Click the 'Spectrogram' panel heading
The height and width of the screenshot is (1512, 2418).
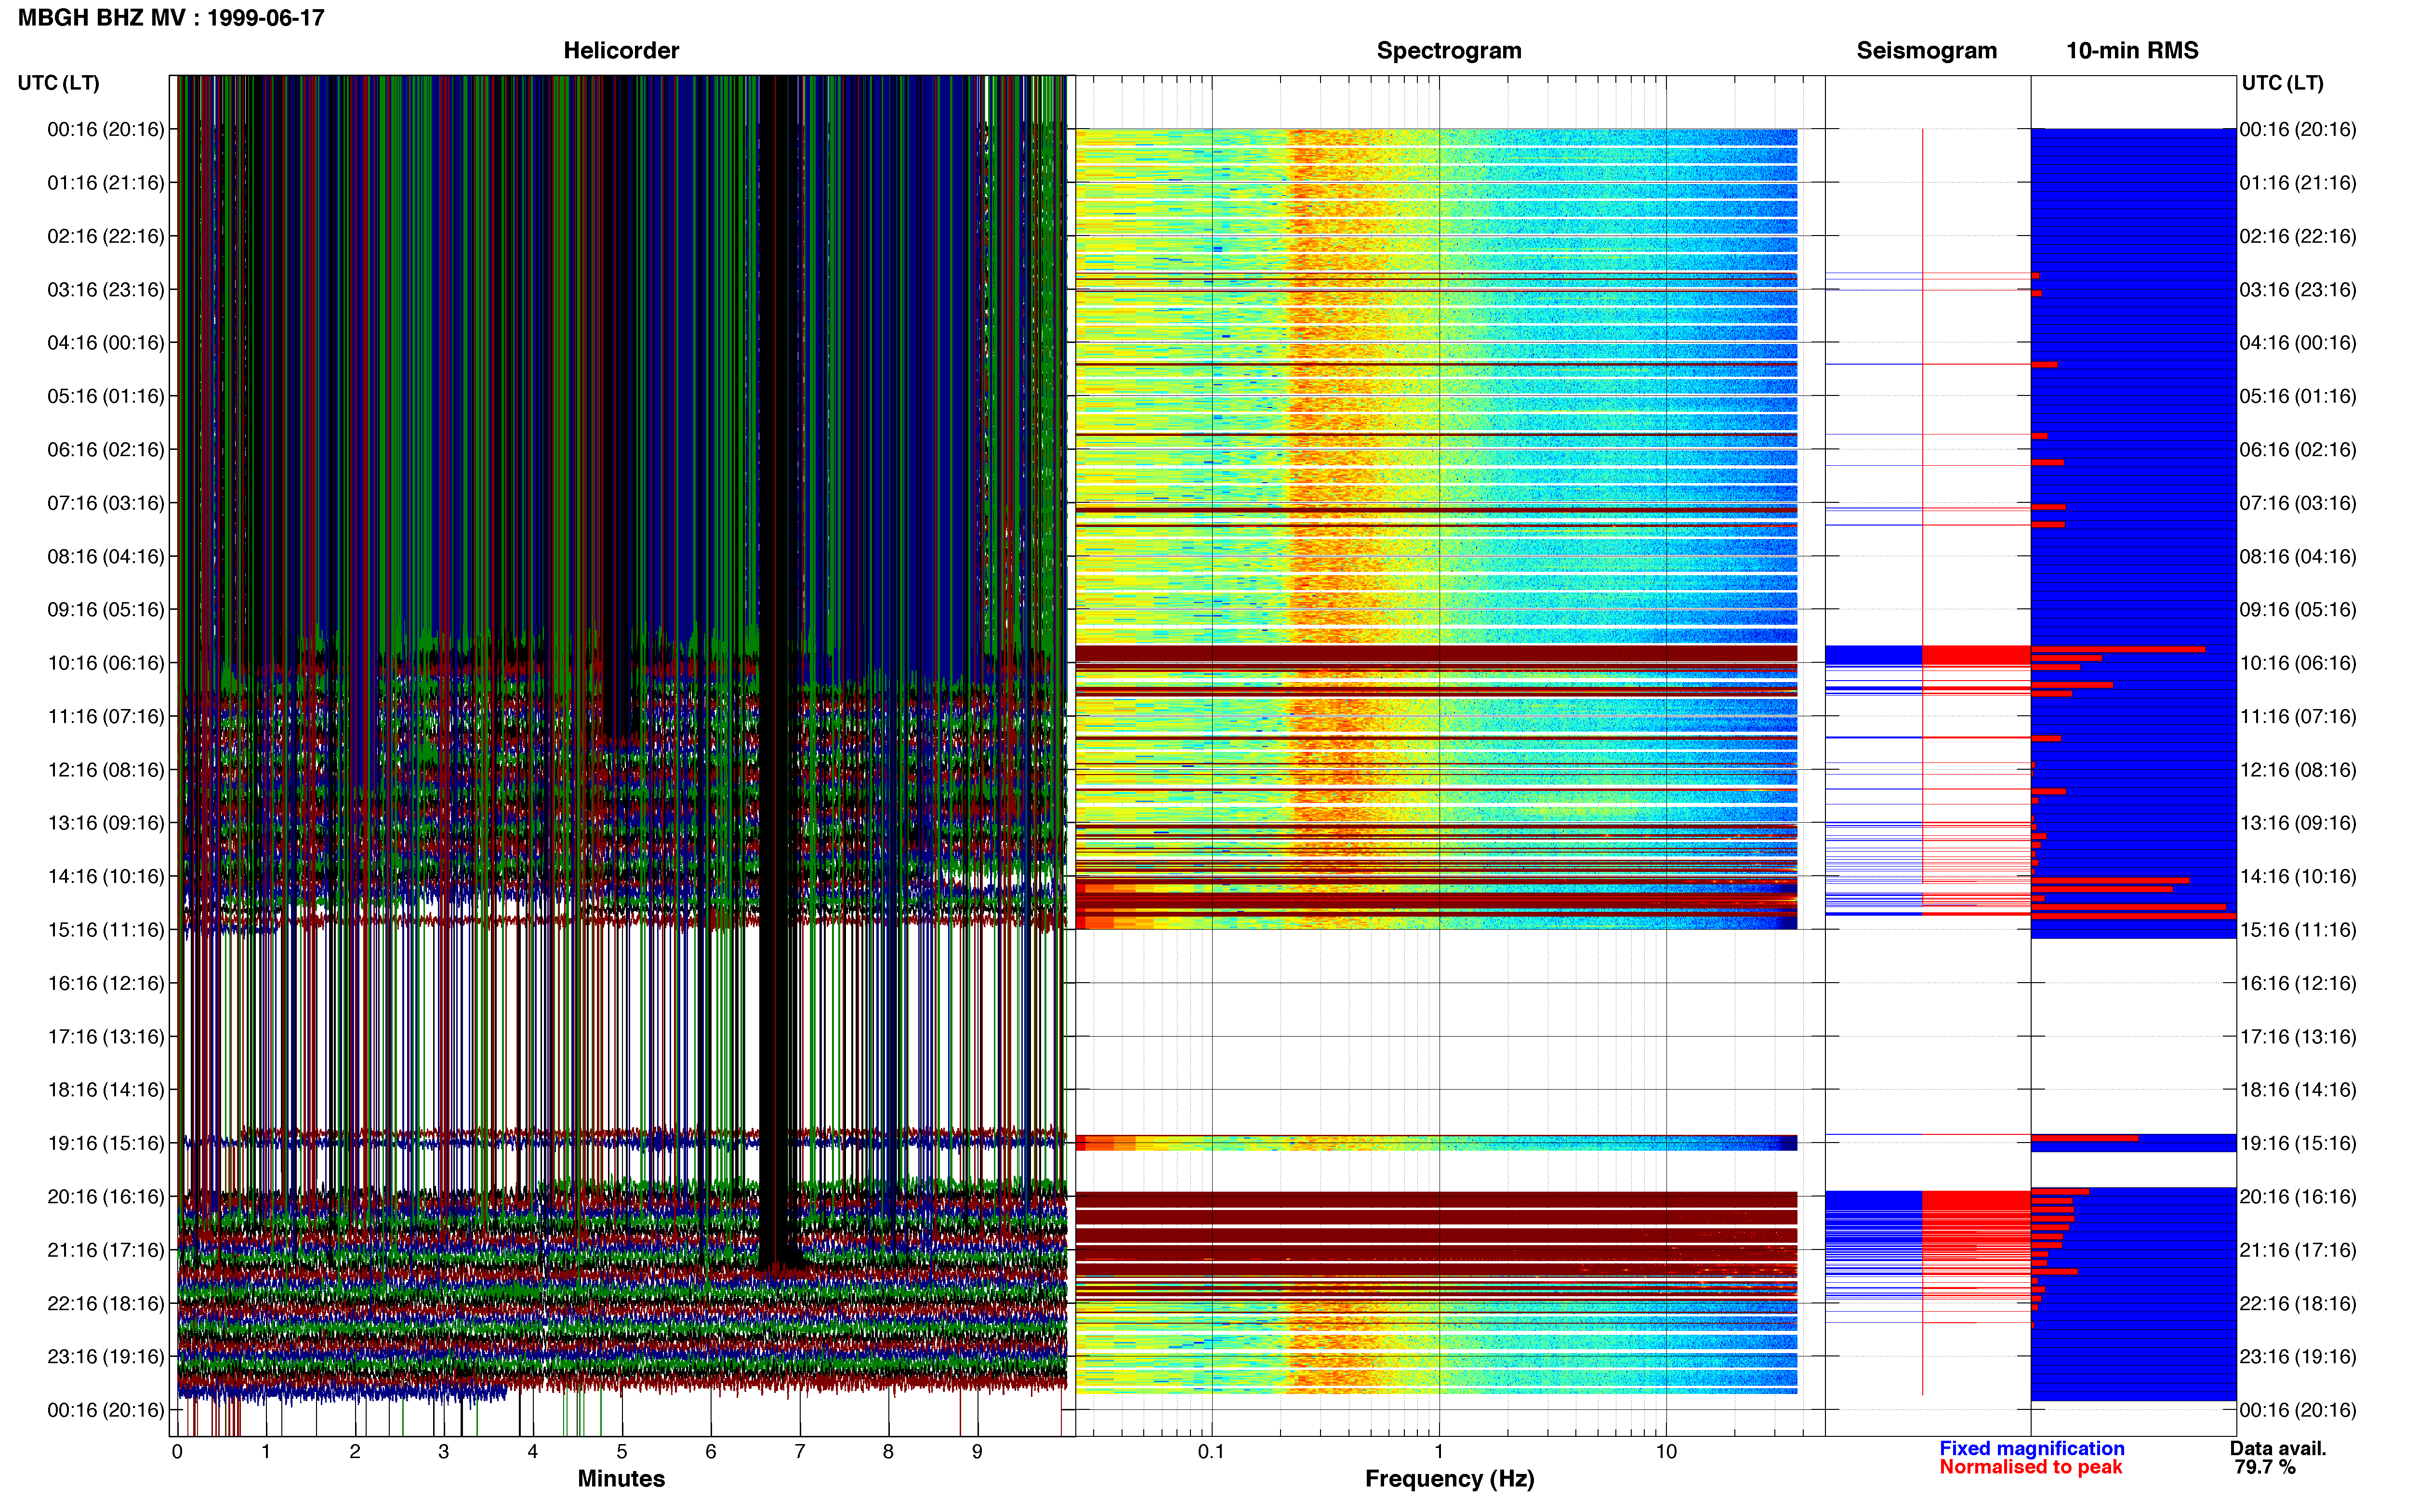[1449, 51]
